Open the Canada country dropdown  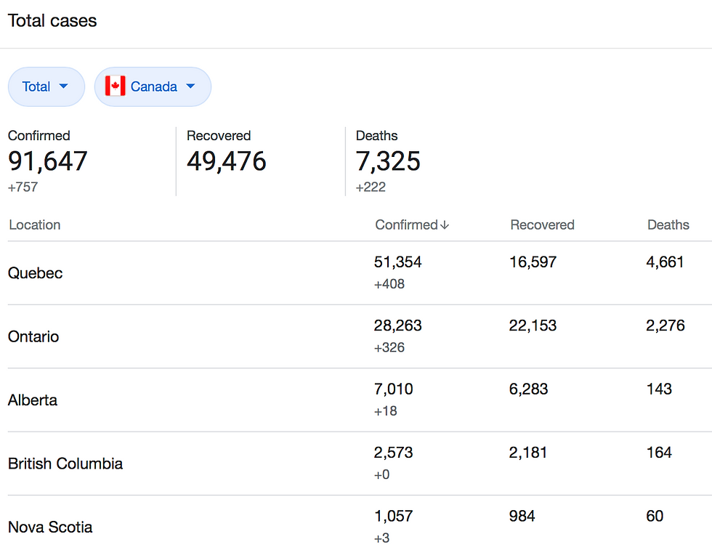[153, 86]
